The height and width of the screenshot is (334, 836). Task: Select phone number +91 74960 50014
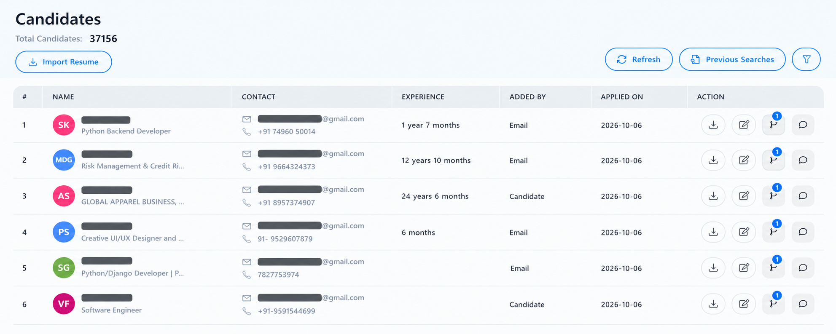287,132
